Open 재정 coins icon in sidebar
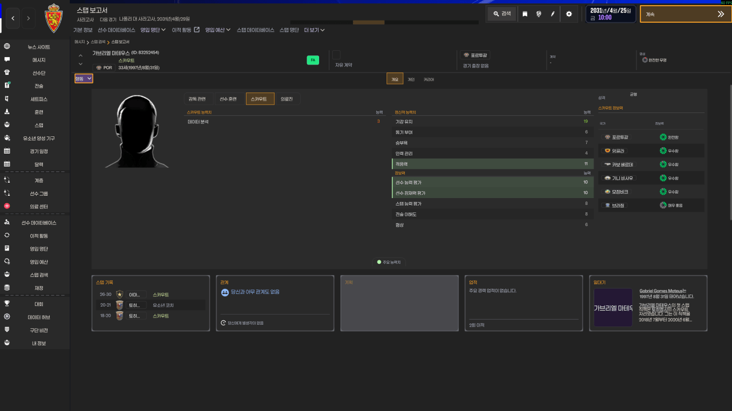 tap(7, 288)
